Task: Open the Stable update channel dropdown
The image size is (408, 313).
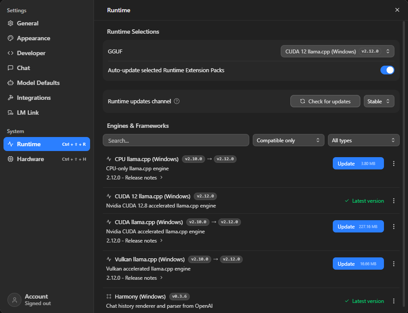Action: (379, 101)
